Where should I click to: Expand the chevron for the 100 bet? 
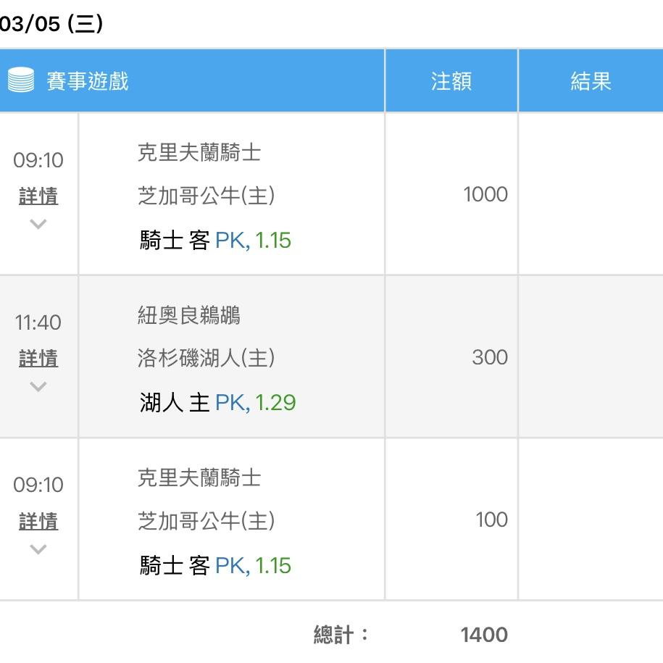point(38,549)
